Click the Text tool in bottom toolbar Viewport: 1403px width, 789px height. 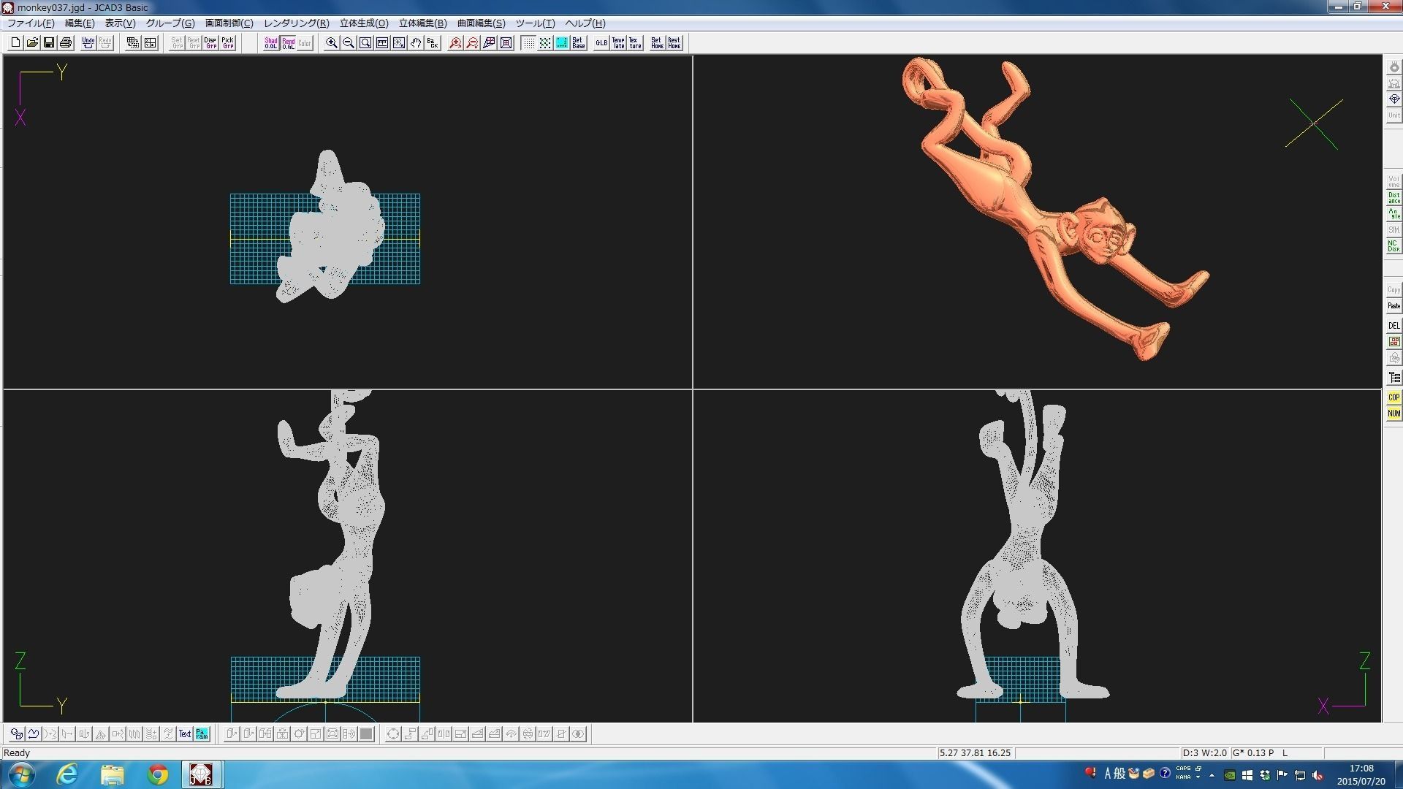[x=185, y=734]
